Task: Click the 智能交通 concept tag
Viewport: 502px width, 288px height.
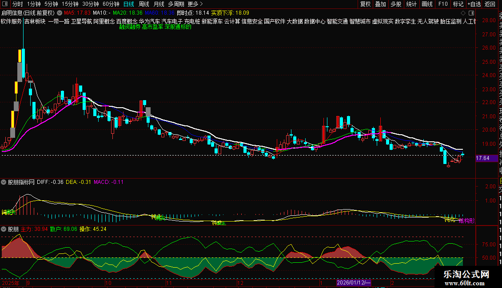Action: [x=337, y=21]
